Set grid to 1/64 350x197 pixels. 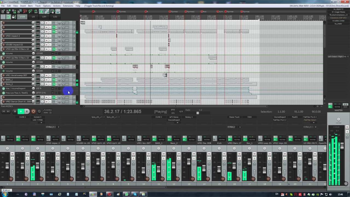coord(44,17)
